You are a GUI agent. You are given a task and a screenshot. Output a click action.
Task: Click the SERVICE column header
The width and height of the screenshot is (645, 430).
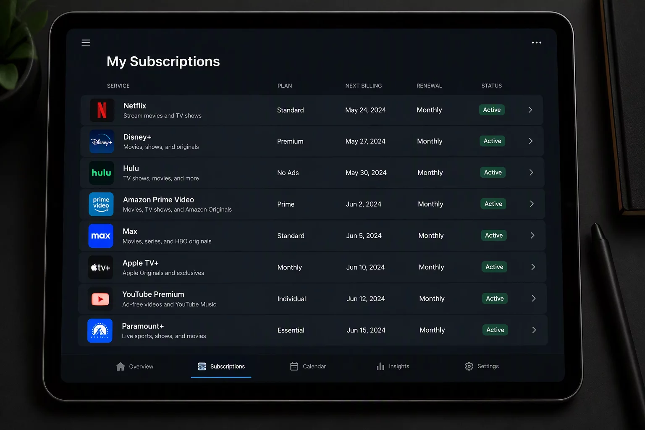tap(118, 86)
